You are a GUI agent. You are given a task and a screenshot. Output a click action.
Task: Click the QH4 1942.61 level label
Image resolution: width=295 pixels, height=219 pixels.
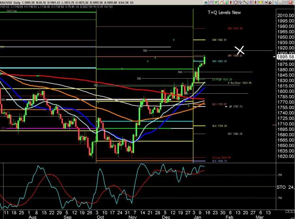(x=219, y=40)
